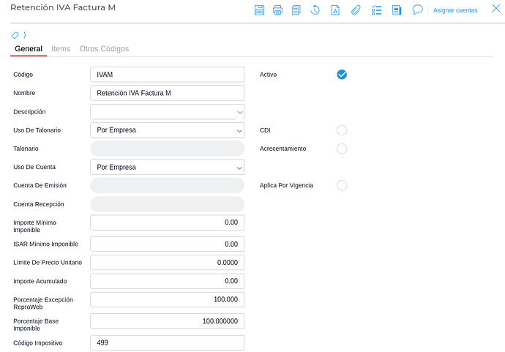Click the tag icon above tabs
This screenshot has width=505, height=352.
(15, 35)
